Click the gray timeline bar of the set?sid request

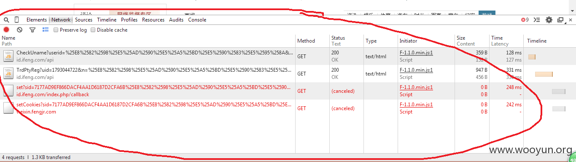[558, 92]
